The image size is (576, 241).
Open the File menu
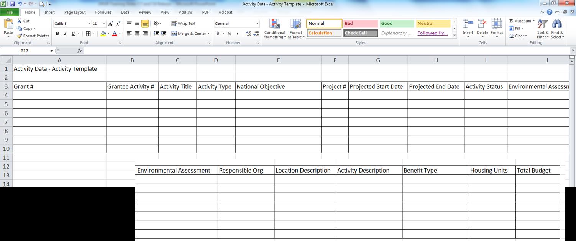pyautogui.click(x=10, y=12)
